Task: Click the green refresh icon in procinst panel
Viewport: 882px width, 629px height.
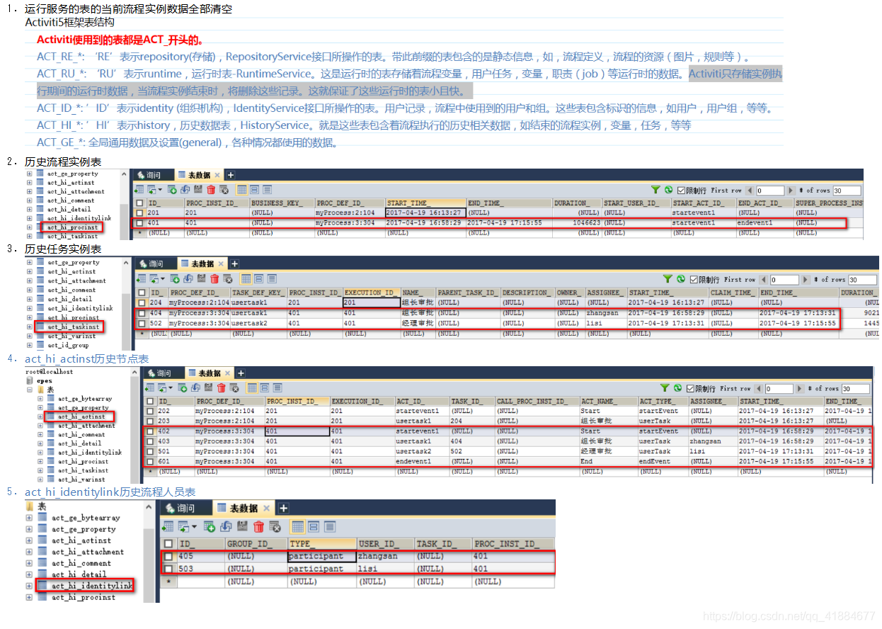Action: 668,190
